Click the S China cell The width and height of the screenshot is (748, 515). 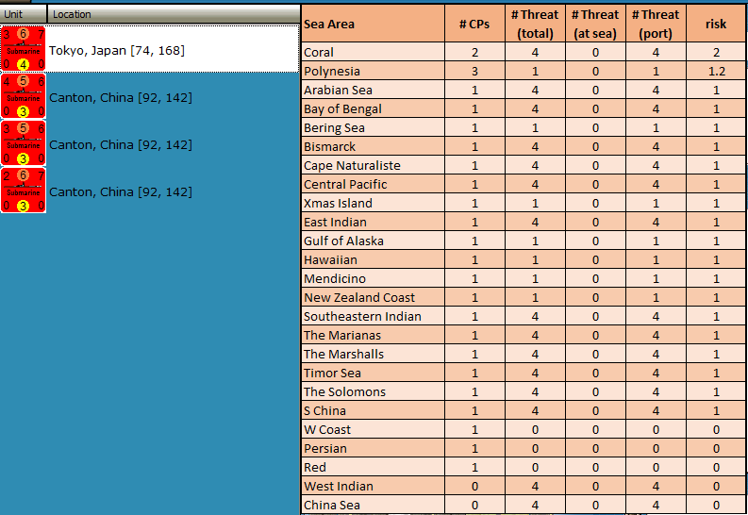tap(373, 410)
